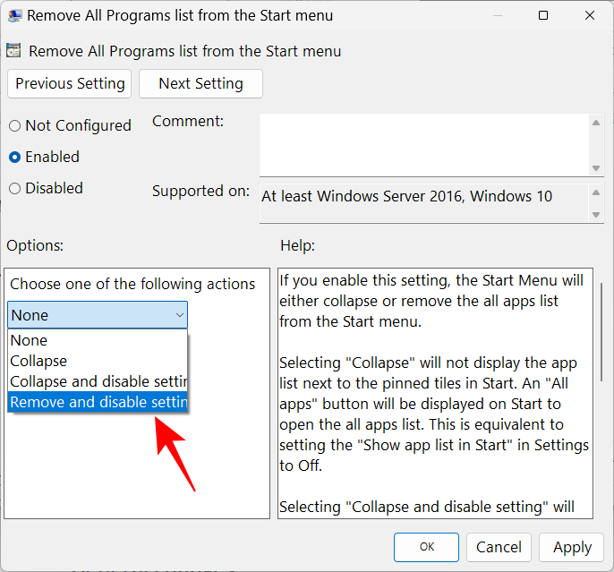Select the Not Configured radio button

point(15,126)
